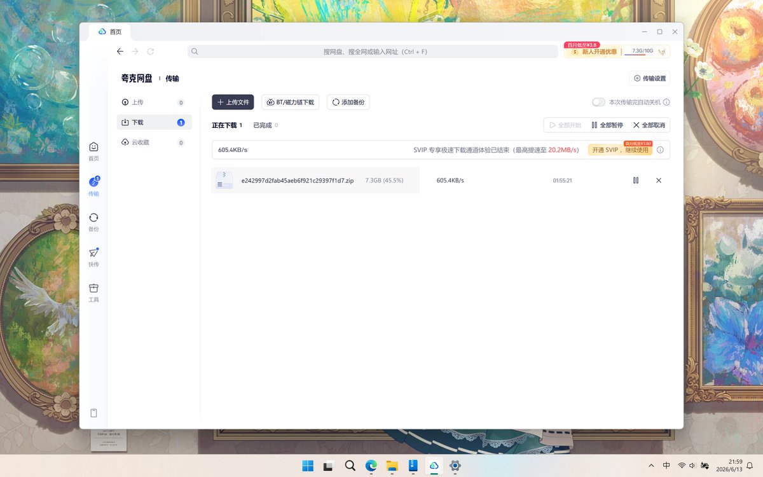Click 上传文件 button
The width and height of the screenshot is (763, 477).
pos(233,102)
